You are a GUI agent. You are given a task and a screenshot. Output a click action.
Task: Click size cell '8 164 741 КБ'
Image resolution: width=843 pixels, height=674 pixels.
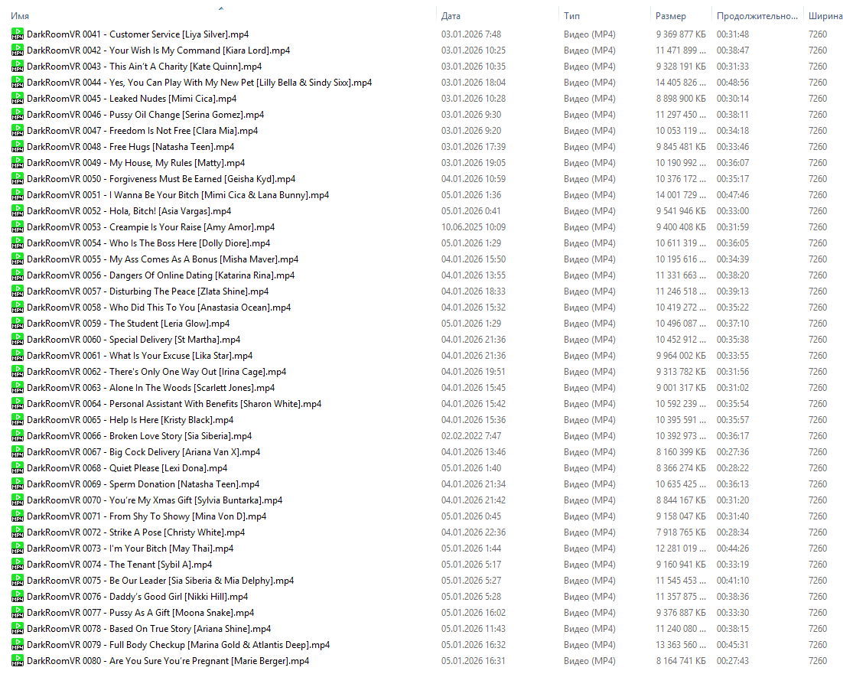click(x=681, y=661)
